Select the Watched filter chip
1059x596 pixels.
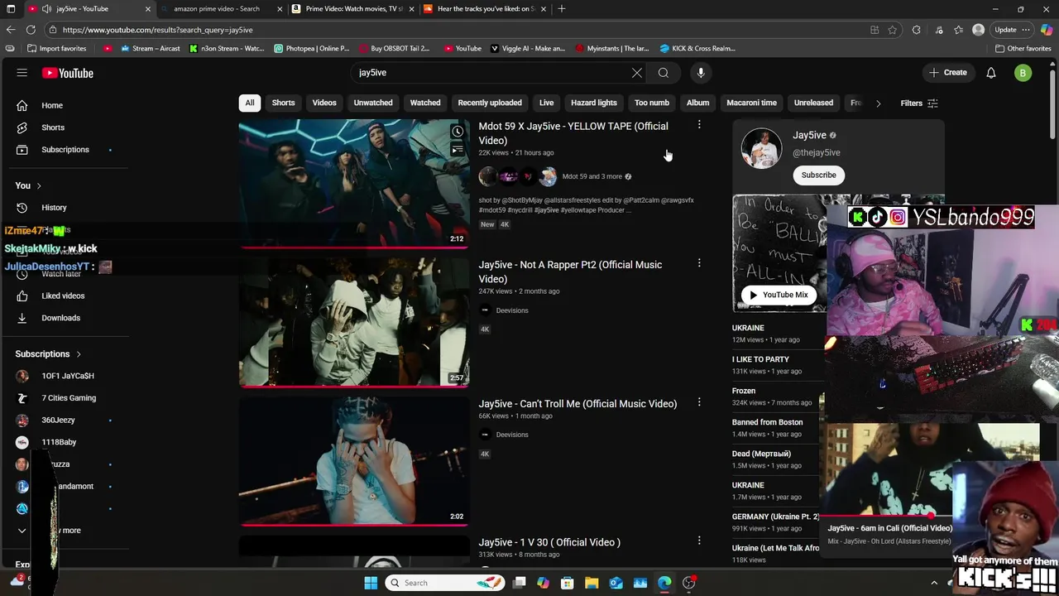[x=425, y=103]
